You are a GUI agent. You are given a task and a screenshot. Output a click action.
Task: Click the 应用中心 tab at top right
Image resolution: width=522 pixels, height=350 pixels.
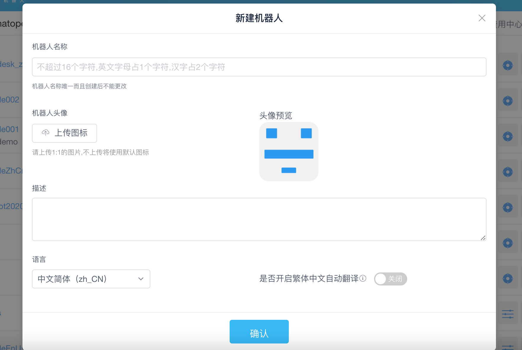pyautogui.click(x=509, y=24)
